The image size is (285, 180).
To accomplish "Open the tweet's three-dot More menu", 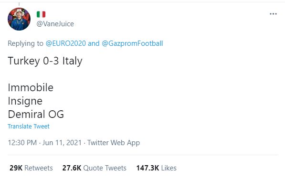I will tap(273, 14).
